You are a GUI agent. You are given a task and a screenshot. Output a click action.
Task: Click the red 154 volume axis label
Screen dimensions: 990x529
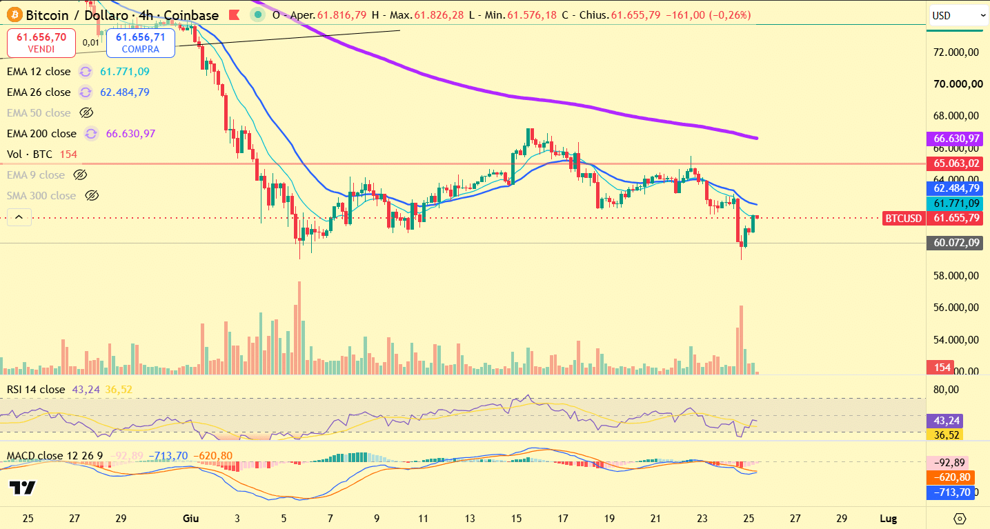coord(942,368)
